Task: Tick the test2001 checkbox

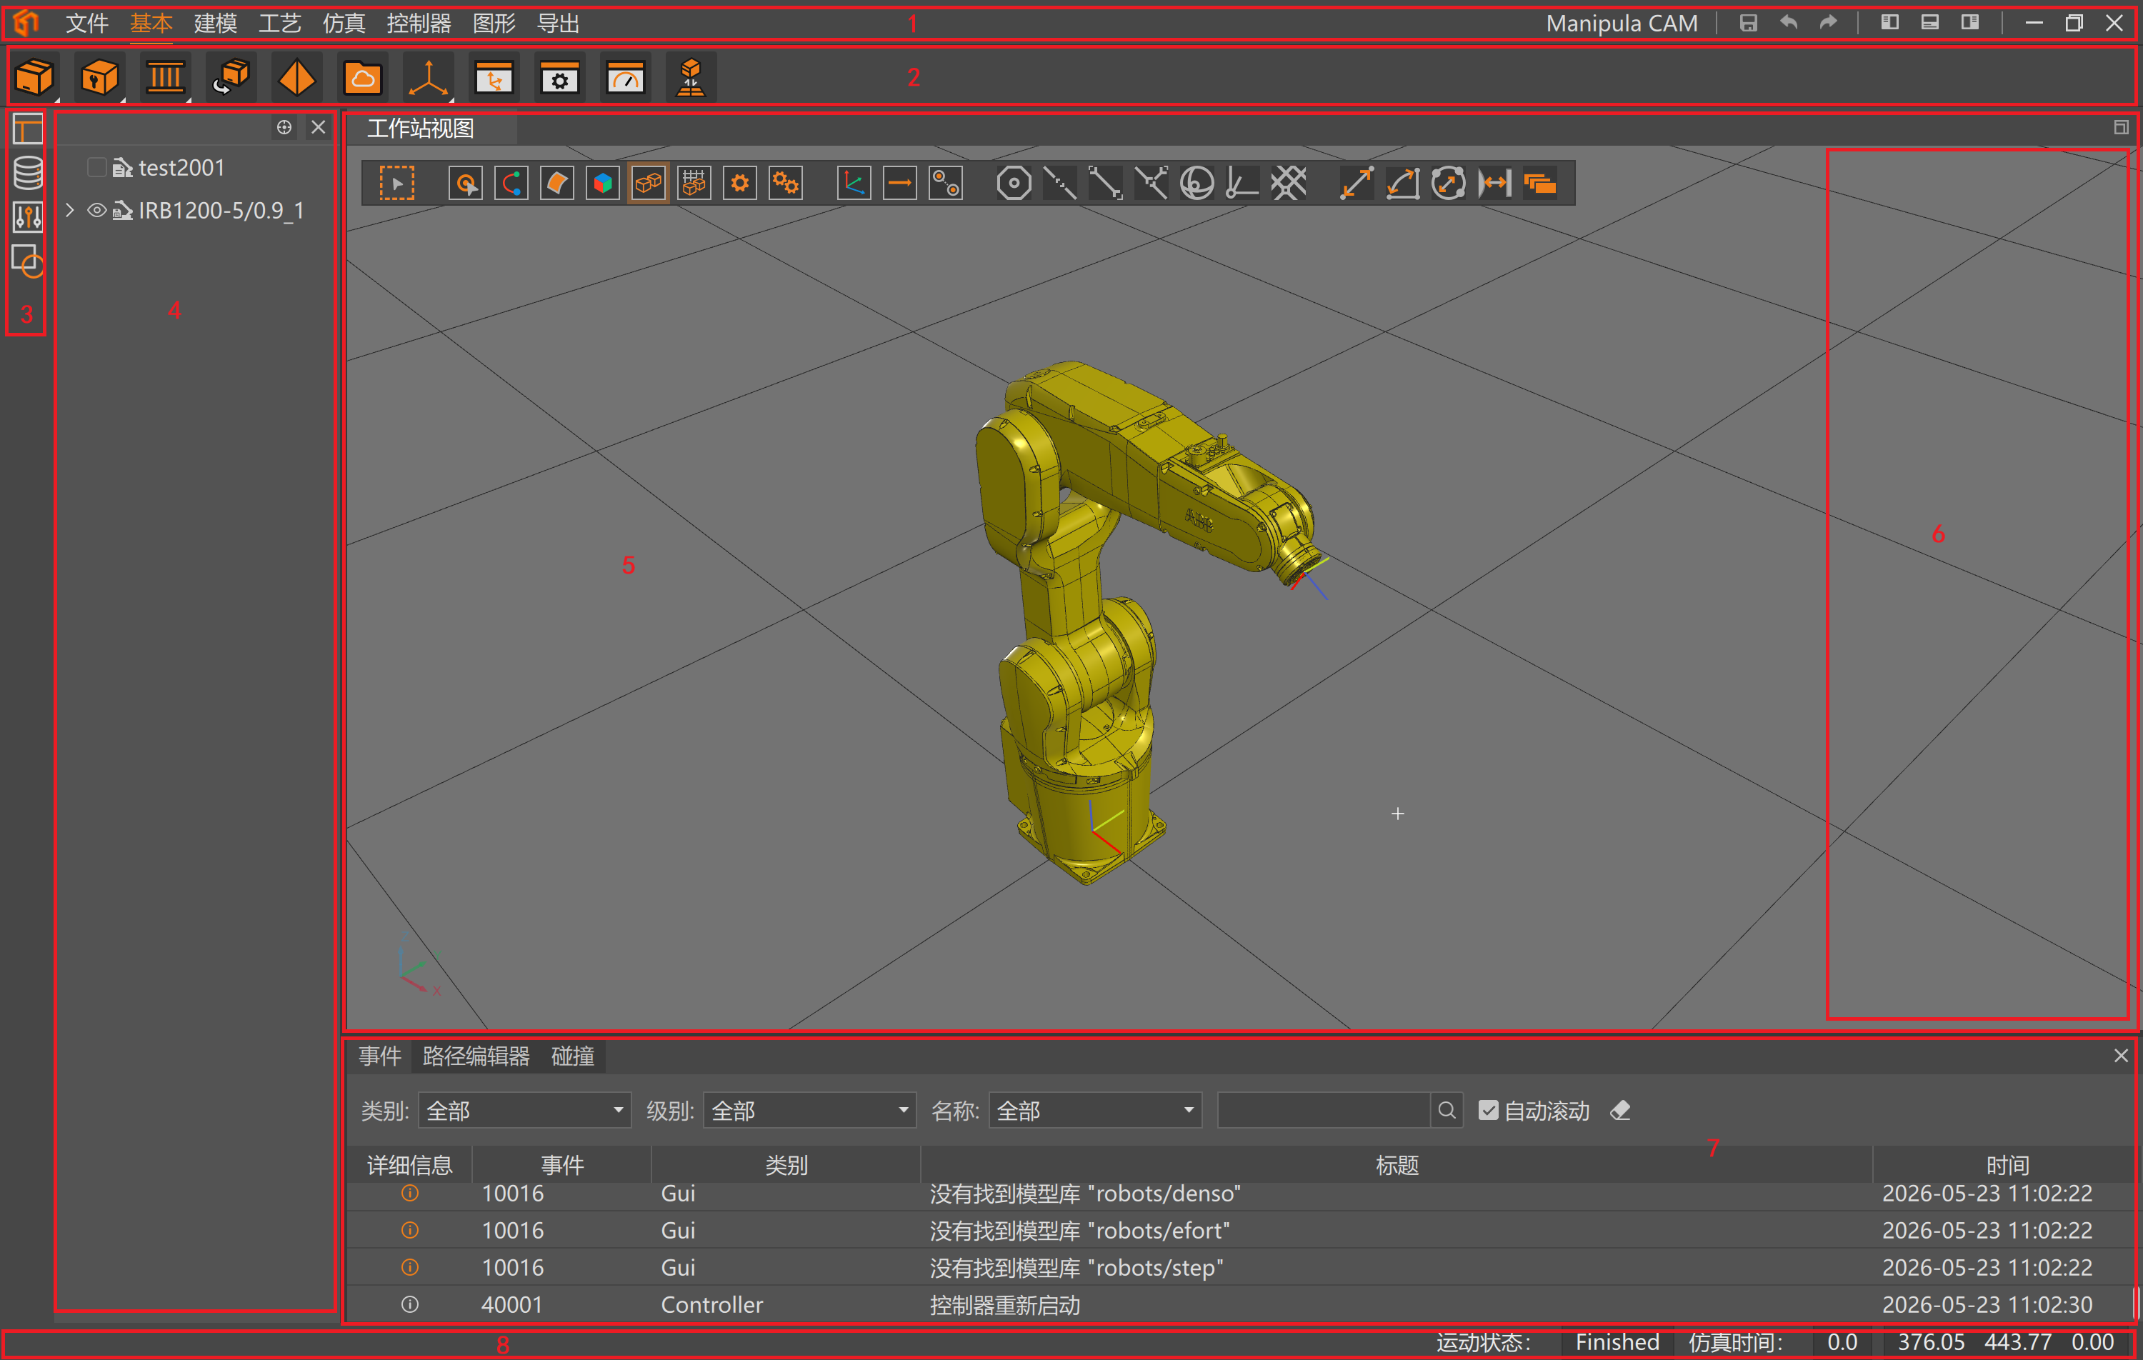Action: pyautogui.click(x=97, y=167)
